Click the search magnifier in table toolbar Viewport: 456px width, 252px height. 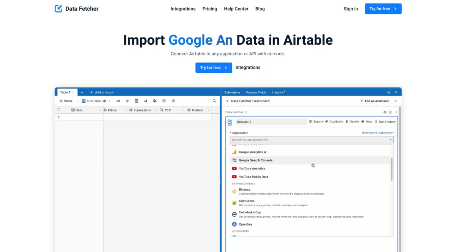214,101
